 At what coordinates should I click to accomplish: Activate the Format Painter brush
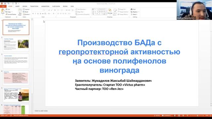pos(11,14)
